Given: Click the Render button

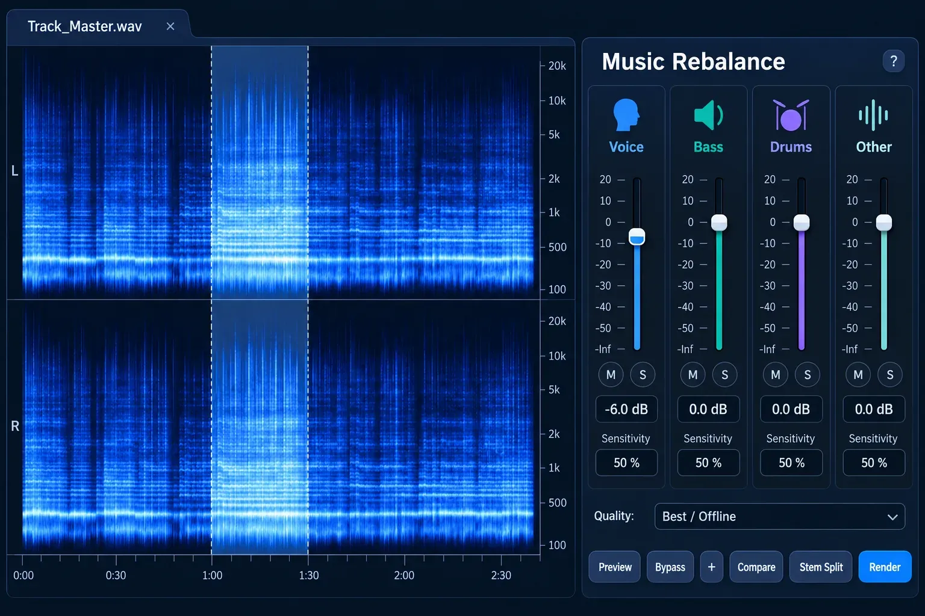Looking at the screenshot, I should point(885,567).
